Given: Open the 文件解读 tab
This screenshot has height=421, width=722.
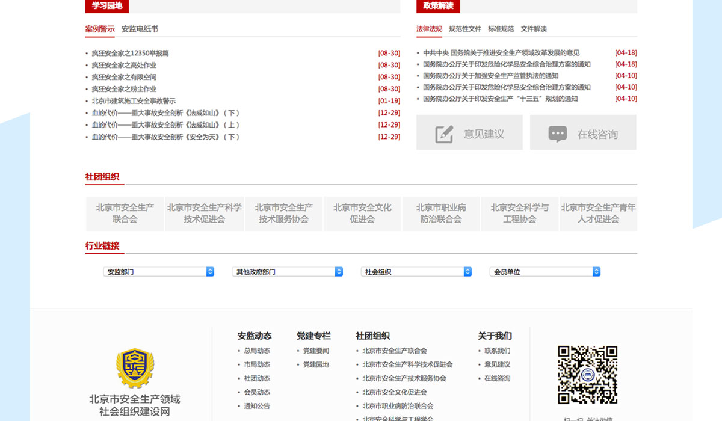Looking at the screenshot, I should coord(534,29).
